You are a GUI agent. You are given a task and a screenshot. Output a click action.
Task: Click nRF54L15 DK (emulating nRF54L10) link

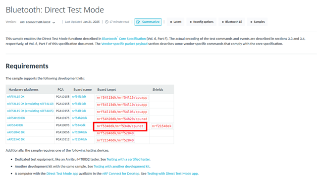30,104
